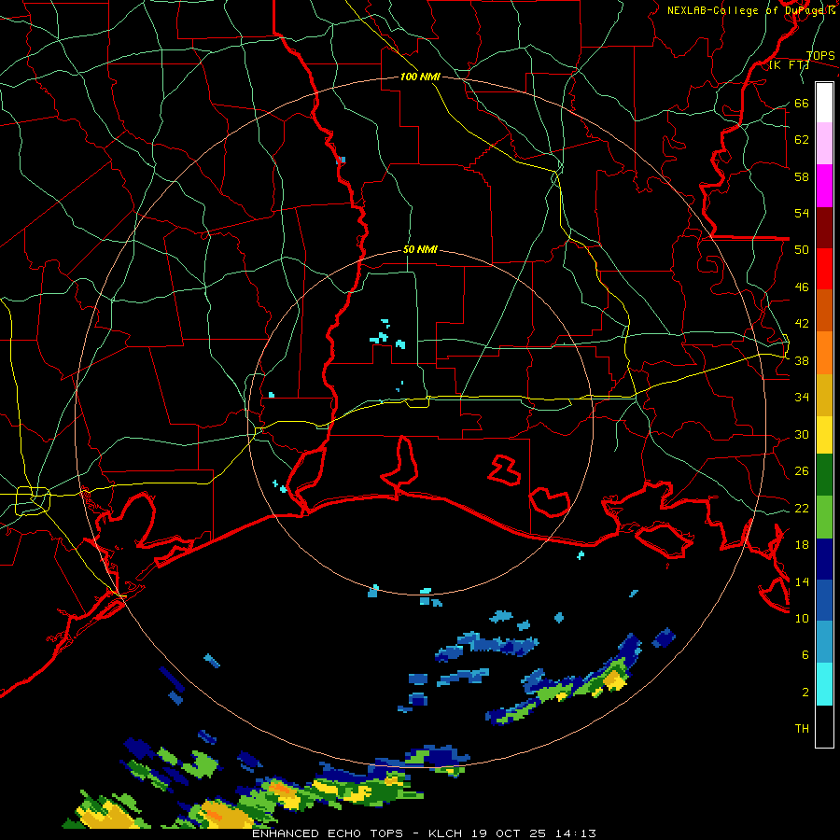Click the light blue 14K ft swatch
Viewport: 840px width, 840px height.
point(824,642)
